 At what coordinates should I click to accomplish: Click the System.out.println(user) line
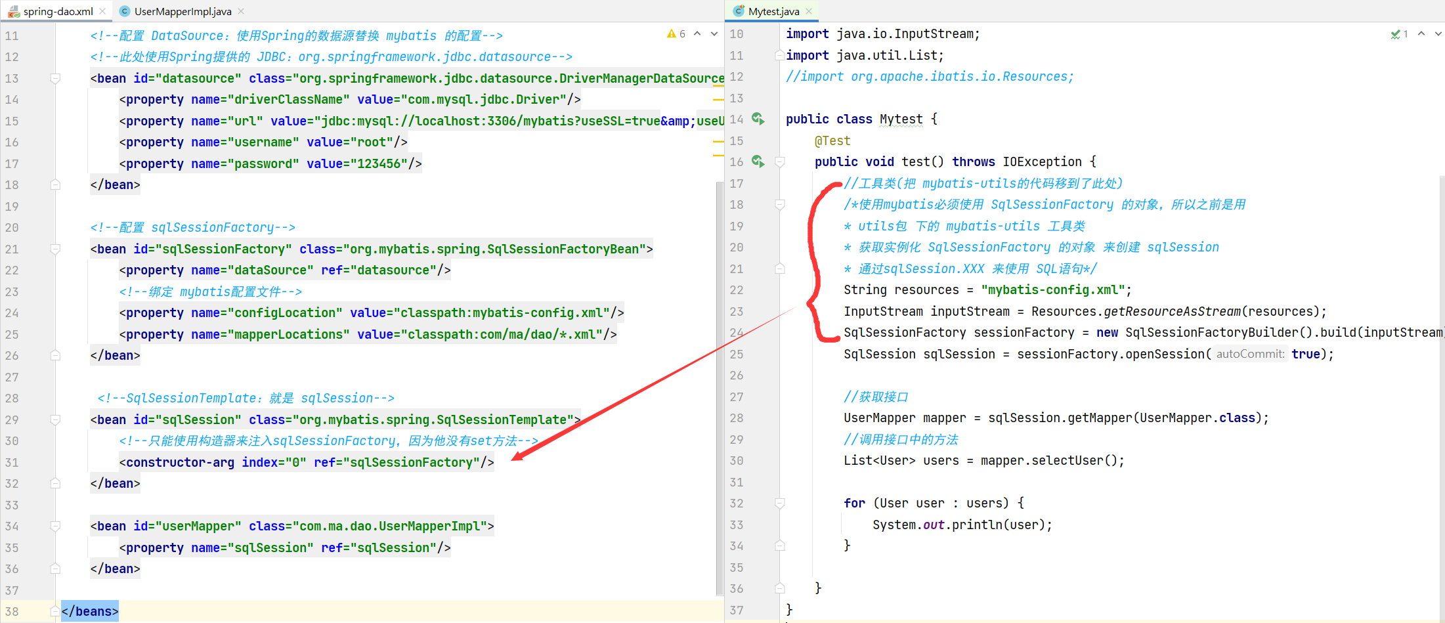[962, 525]
